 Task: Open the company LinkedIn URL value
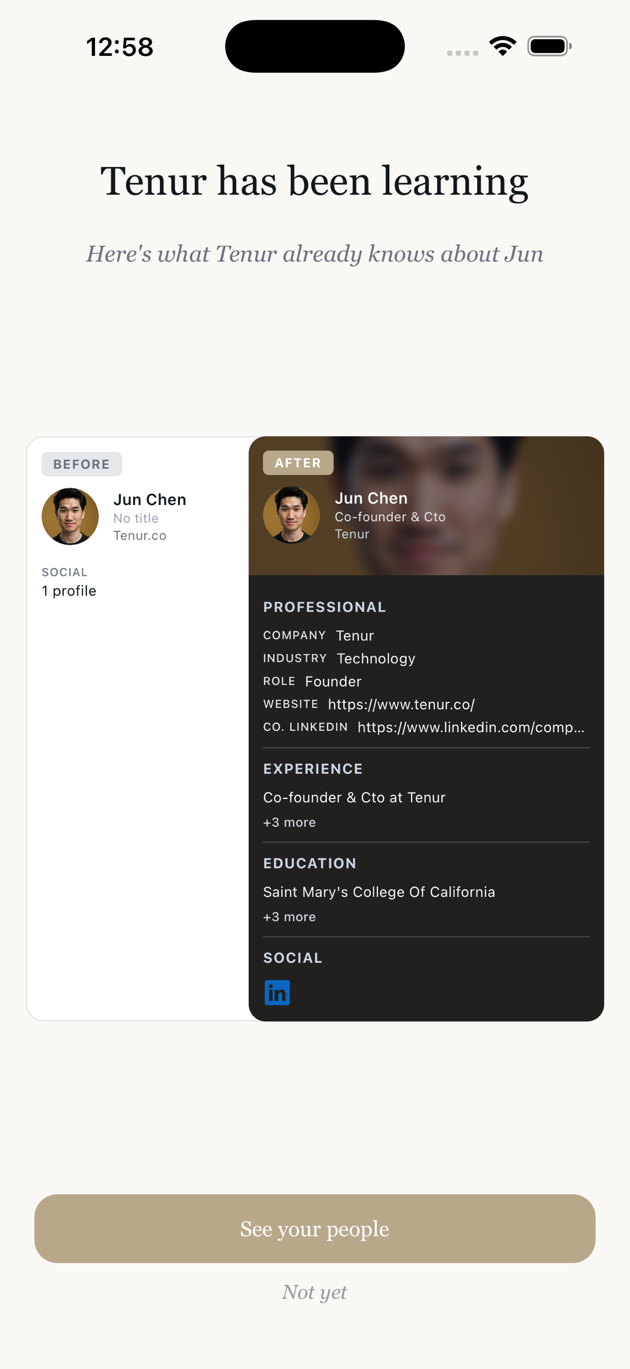(471, 727)
